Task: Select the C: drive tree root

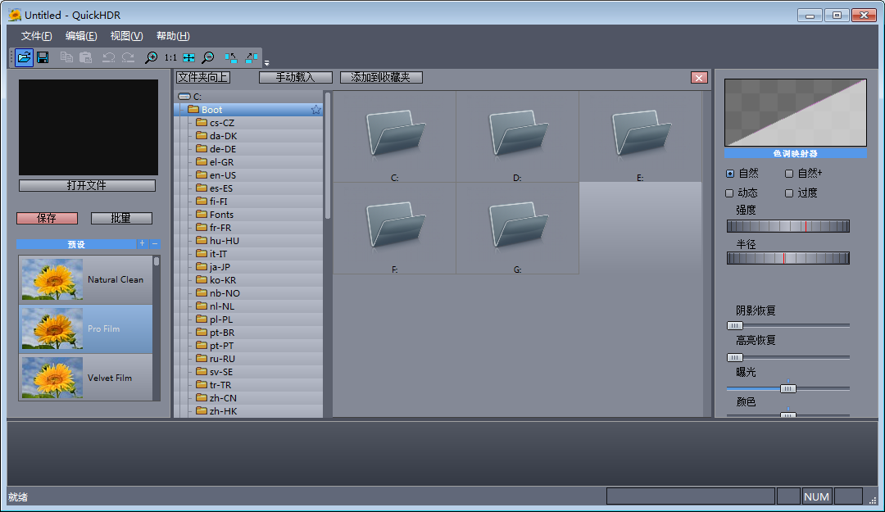Action: tap(197, 97)
